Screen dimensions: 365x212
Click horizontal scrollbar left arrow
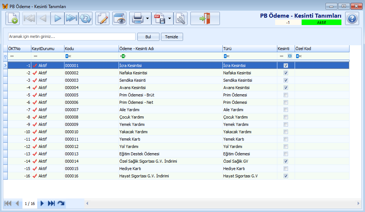point(87,204)
